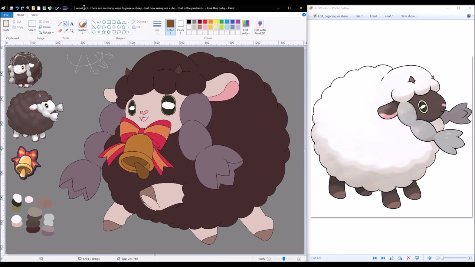Pick the purple color swatch

[238, 22]
